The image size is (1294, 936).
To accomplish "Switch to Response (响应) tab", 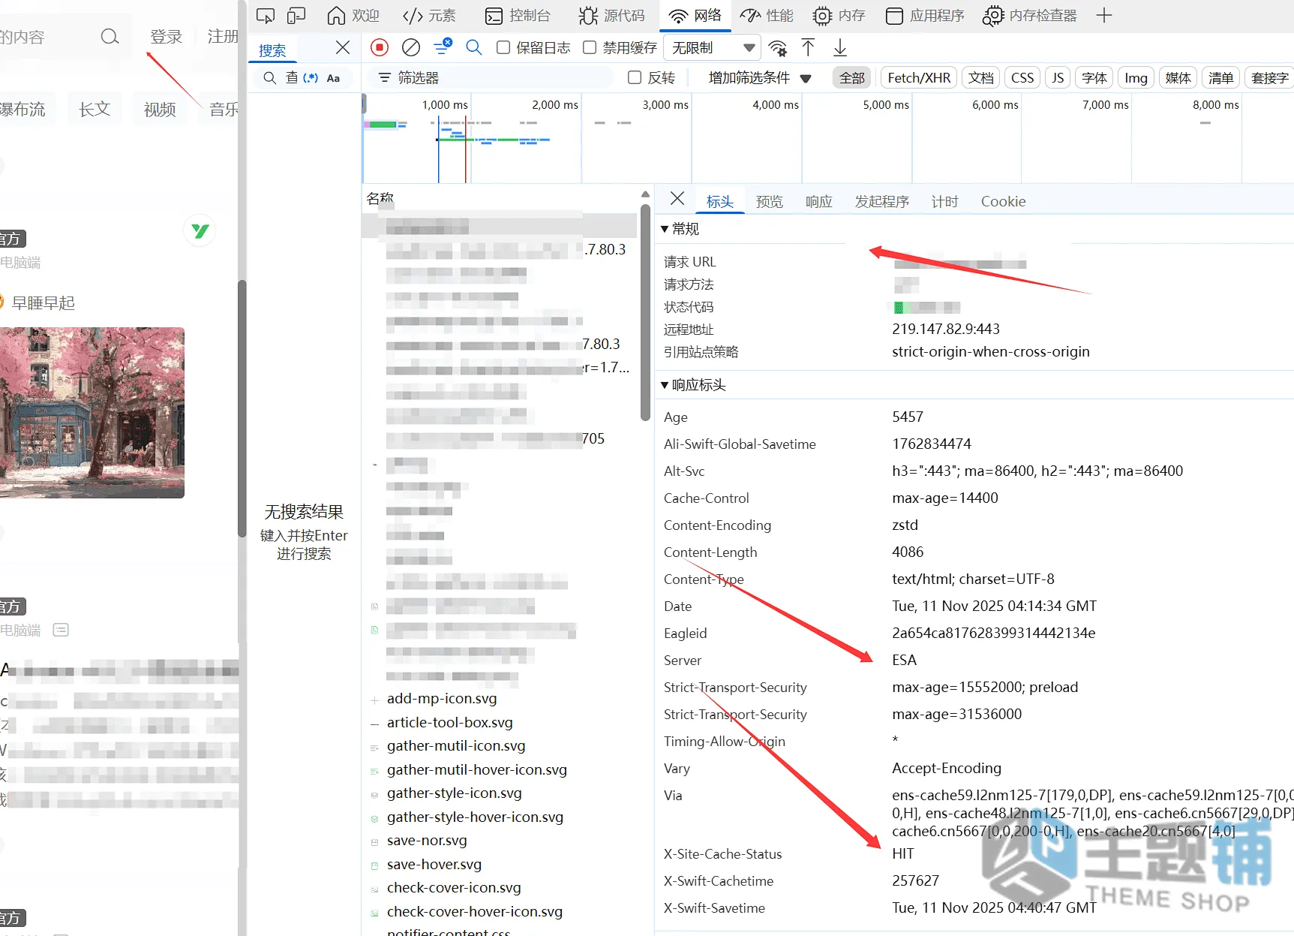I will [x=819, y=201].
